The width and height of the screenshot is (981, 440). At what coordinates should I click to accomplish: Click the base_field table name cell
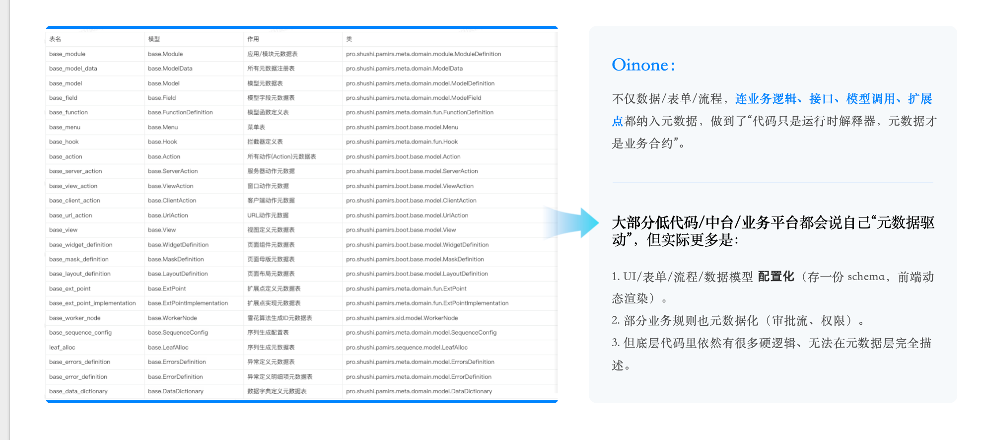pos(63,98)
